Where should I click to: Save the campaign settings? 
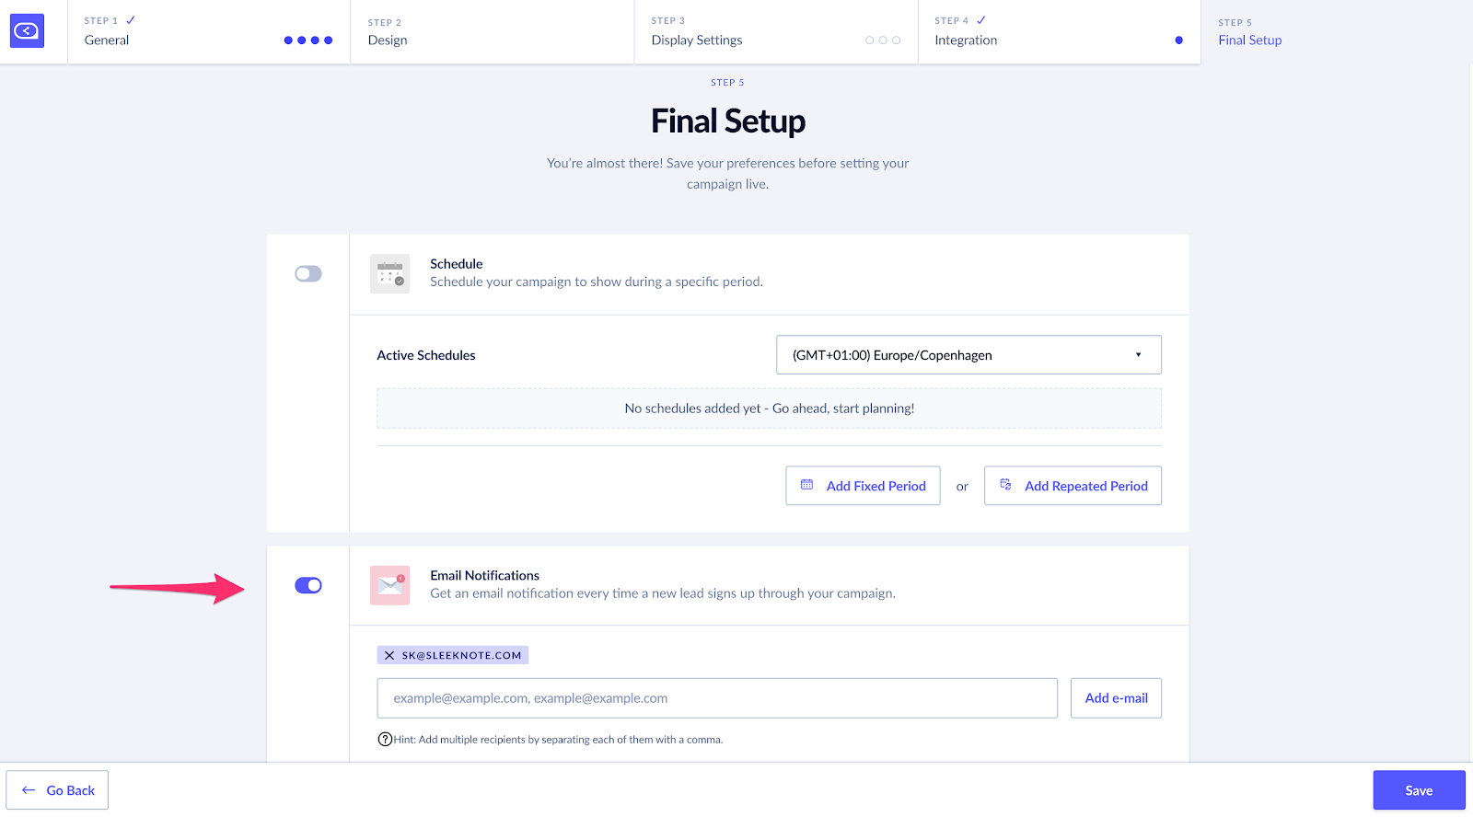pos(1419,790)
